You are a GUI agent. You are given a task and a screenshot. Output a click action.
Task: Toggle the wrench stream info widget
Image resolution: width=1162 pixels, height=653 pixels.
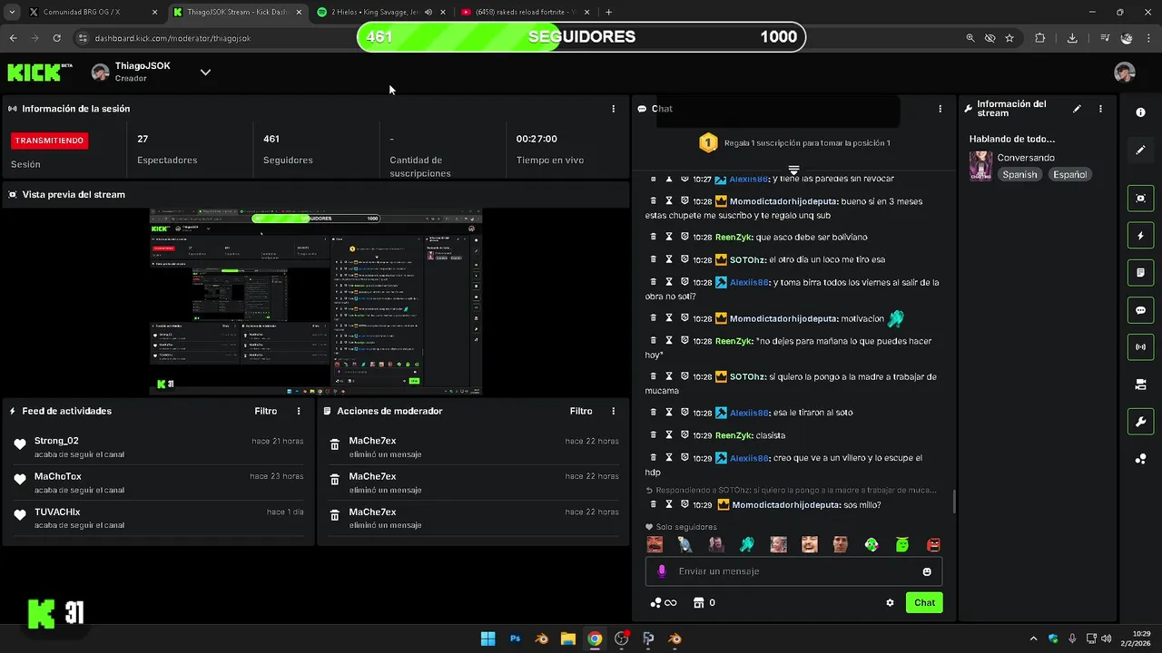(x=1140, y=422)
